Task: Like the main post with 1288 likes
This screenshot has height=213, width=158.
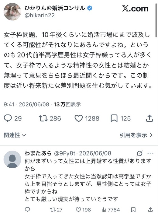Action: 79,118
